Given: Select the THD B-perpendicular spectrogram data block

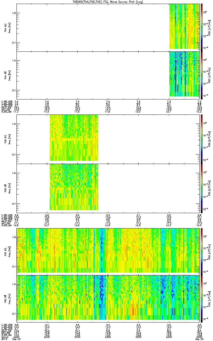Looking at the screenshot, I should (74, 138).
